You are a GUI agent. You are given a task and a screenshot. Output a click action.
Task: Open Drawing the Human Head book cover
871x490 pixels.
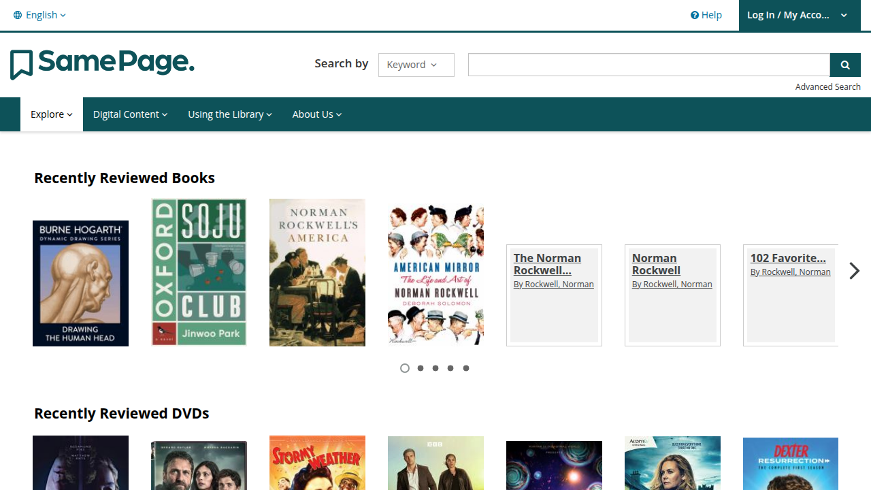coord(80,283)
